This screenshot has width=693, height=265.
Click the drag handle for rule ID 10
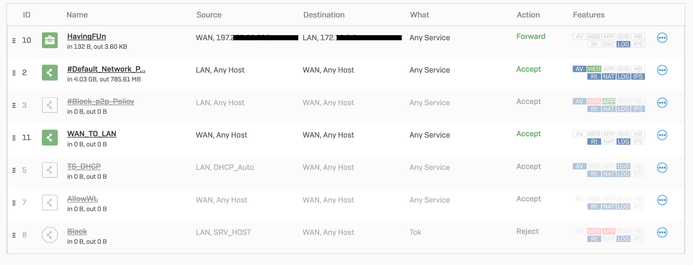(14, 41)
